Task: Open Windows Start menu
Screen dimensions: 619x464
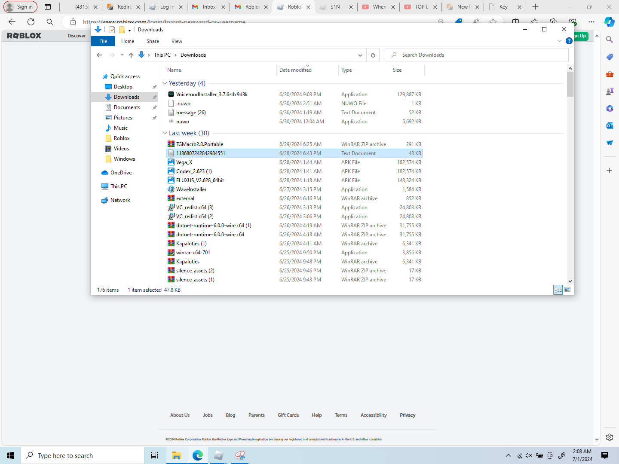Action: (10, 455)
